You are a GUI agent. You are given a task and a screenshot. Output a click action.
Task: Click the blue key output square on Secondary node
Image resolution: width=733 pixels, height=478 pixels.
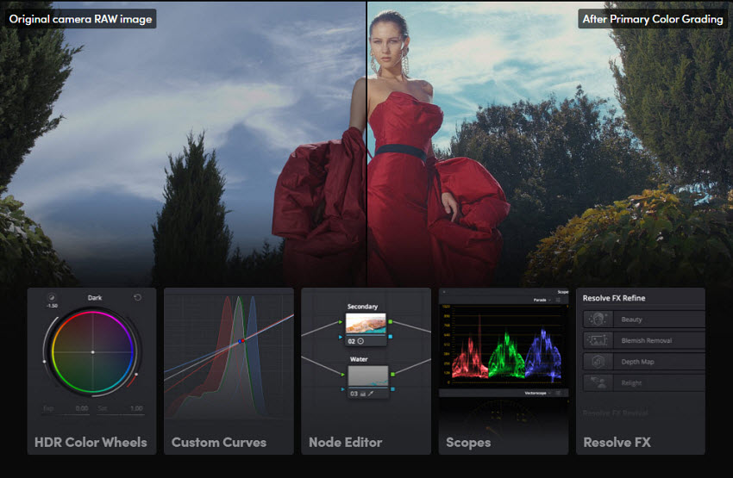[391, 337]
